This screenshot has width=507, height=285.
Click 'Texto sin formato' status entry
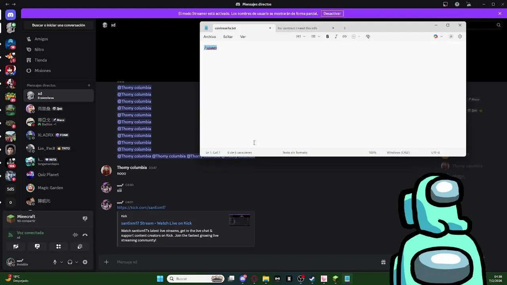[x=295, y=152]
